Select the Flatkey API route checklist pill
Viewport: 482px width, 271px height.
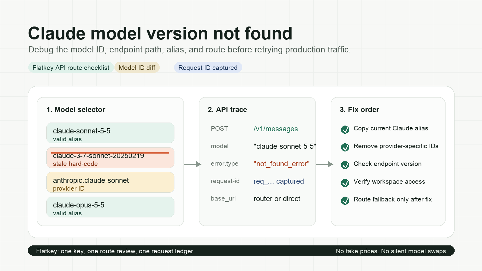click(71, 67)
